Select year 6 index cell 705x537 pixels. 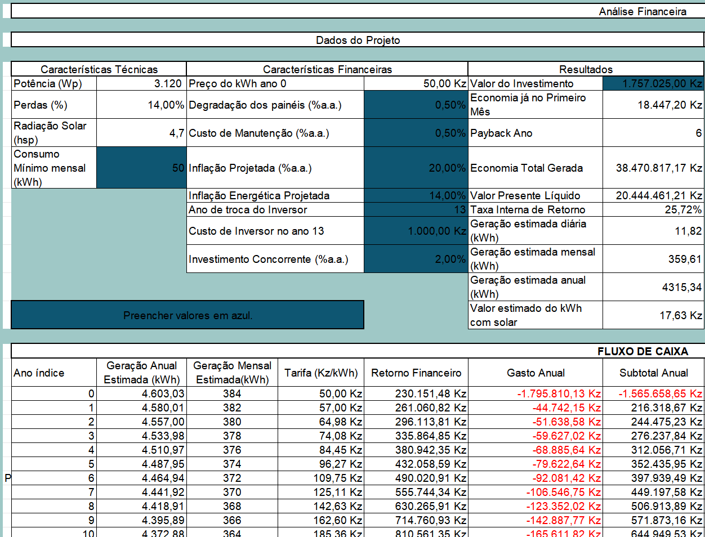click(54, 478)
